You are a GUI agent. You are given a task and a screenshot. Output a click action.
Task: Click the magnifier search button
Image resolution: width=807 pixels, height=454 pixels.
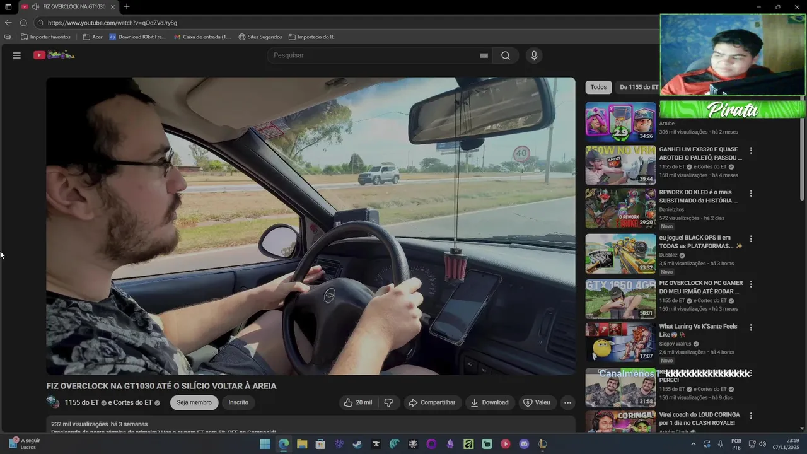coord(506,55)
